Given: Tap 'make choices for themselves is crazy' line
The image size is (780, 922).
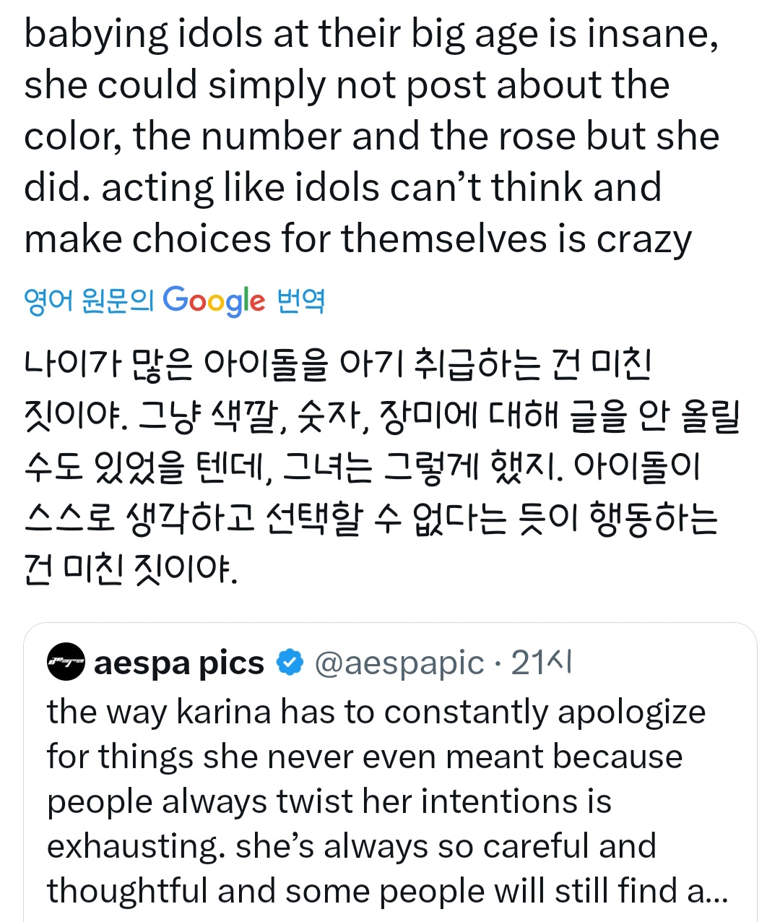Looking at the screenshot, I should coord(357,239).
